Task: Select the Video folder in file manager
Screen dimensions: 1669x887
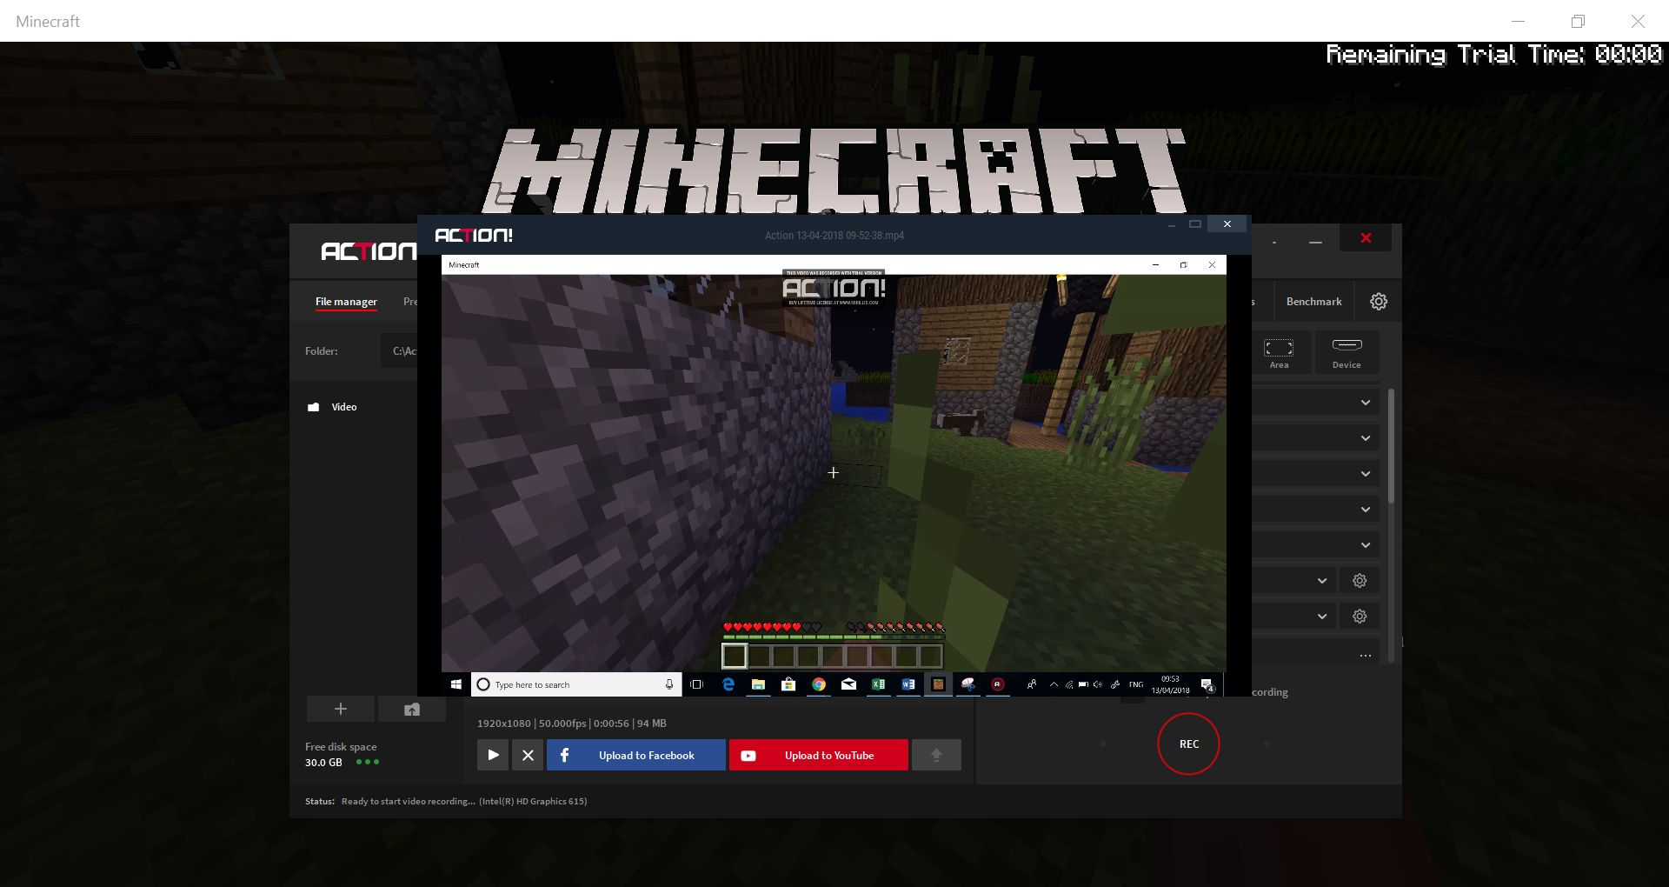Action: (343, 407)
